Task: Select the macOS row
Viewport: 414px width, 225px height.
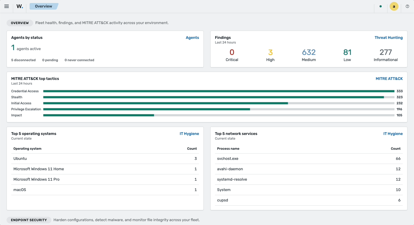Action: pos(105,190)
